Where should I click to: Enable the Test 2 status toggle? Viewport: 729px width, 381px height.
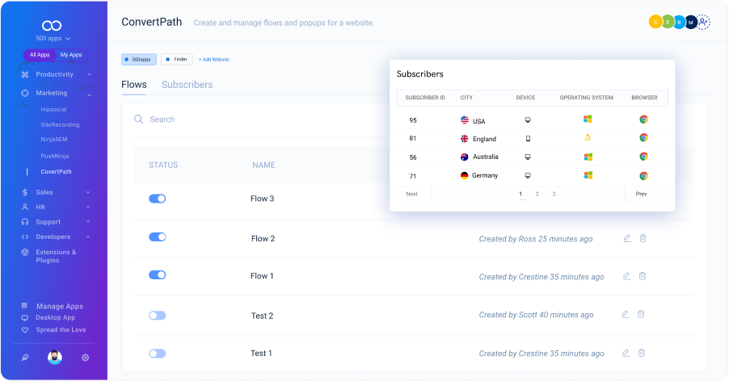point(158,315)
